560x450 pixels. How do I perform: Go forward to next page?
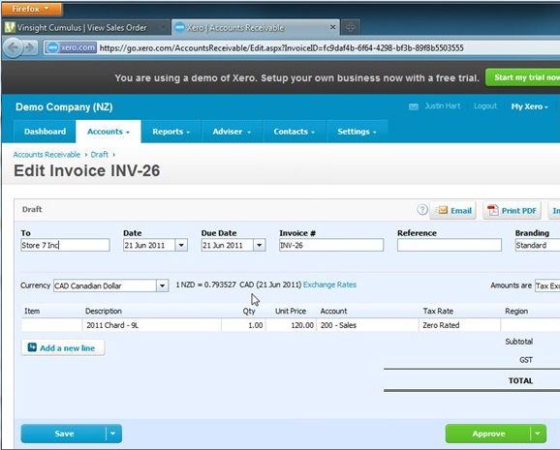[30, 47]
